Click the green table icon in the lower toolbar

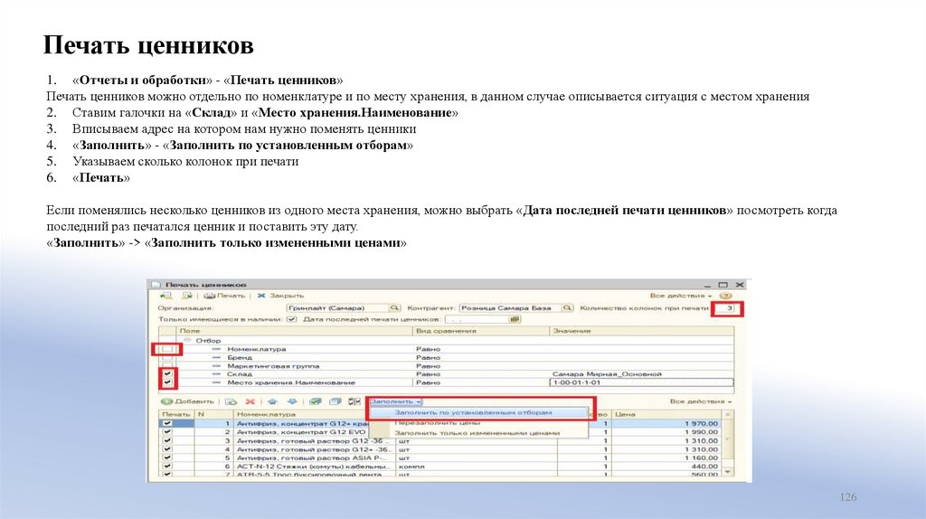pos(316,401)
